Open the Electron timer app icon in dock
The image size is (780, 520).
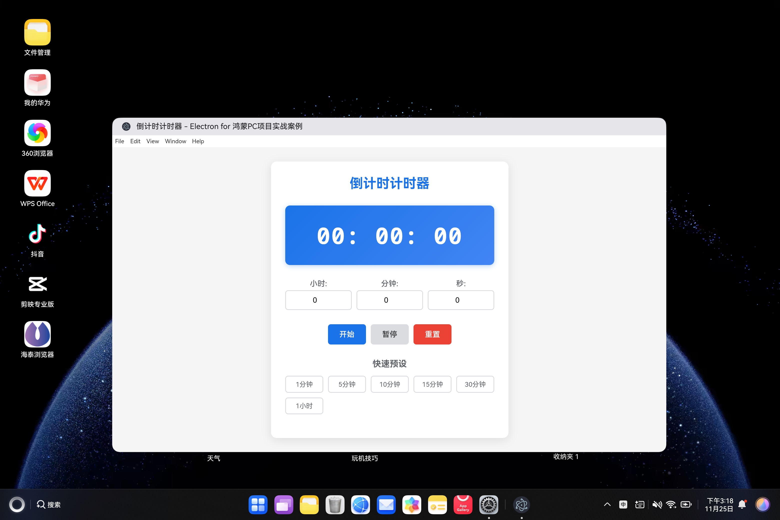(x=522, y=504)
